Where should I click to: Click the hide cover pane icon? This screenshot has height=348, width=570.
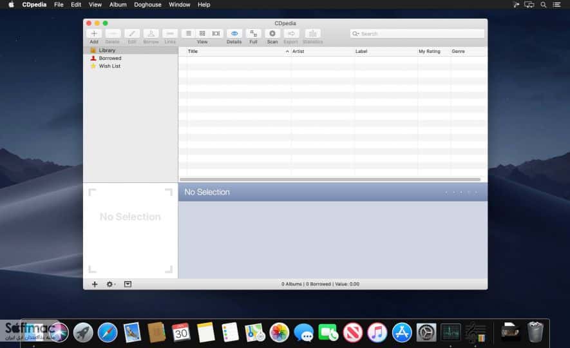[x=128, y=284]
